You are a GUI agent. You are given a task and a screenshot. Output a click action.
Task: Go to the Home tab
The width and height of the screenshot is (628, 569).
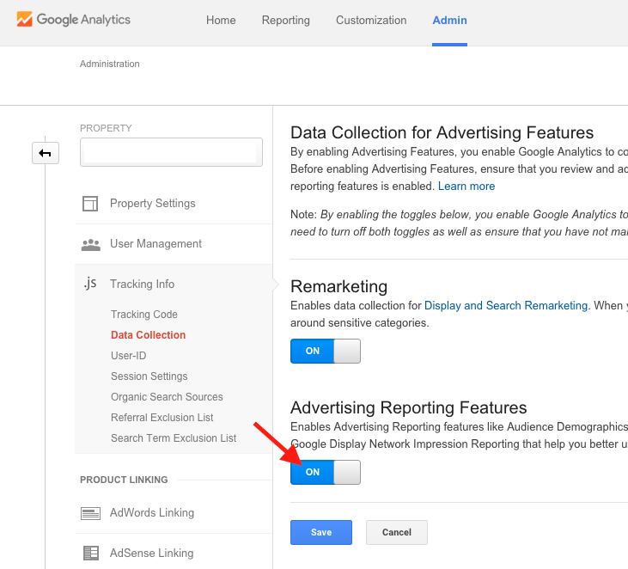tap(221, 21)
